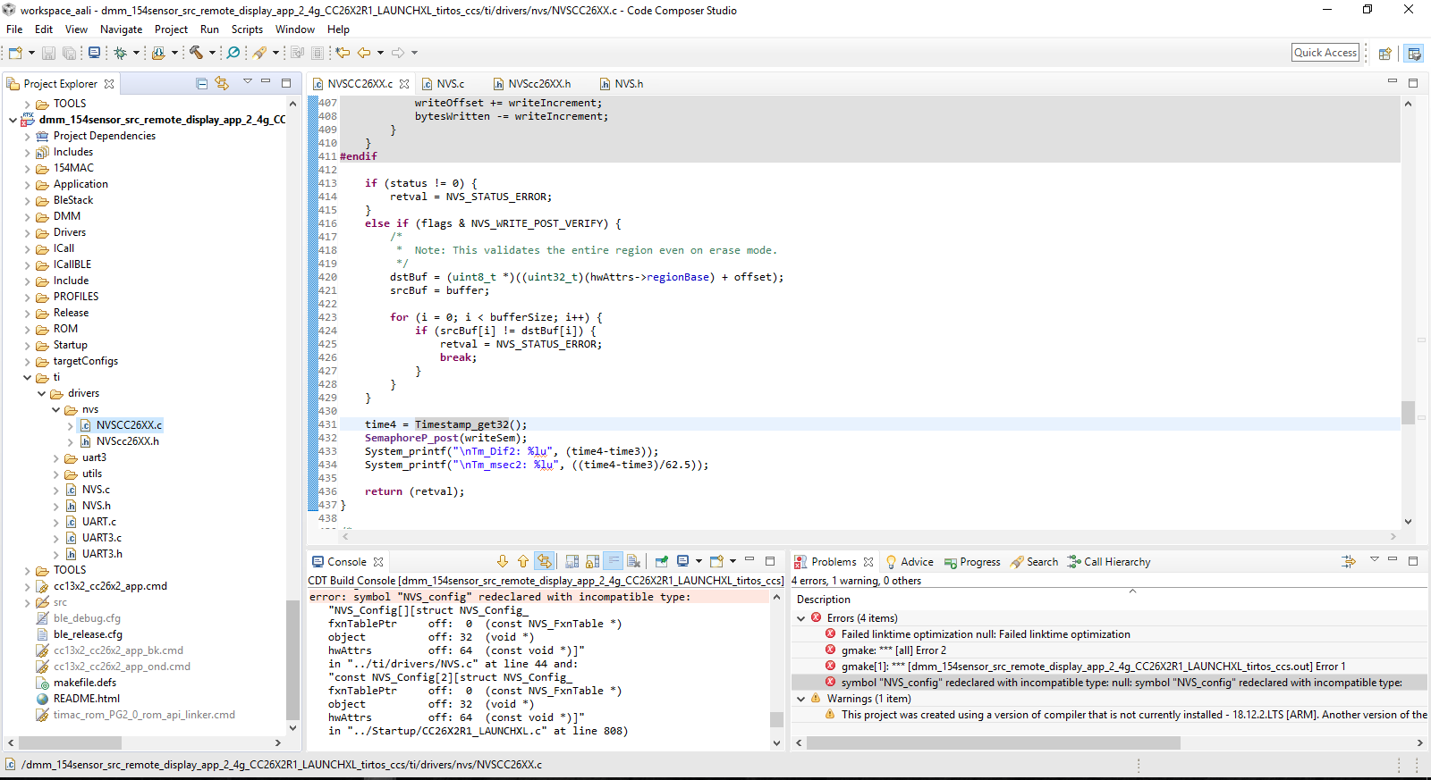Screen dimensions: 1431x780
Task: Click the editor vertical scrollbar thumb
Action: click(1408, 412)
